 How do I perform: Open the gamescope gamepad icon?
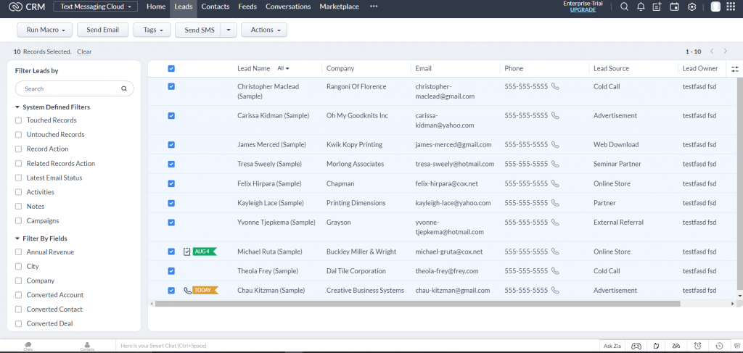(636, 346)
